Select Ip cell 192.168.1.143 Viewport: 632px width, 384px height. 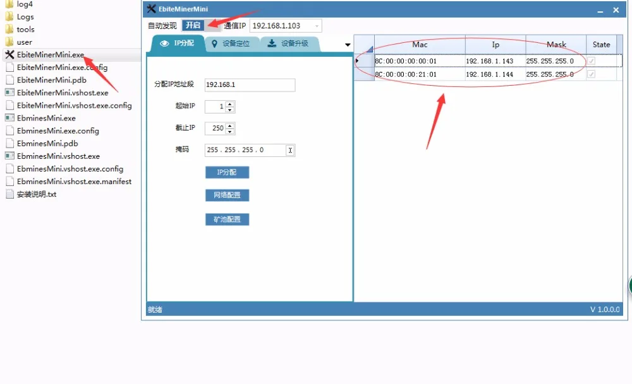[x=495, y=61]
